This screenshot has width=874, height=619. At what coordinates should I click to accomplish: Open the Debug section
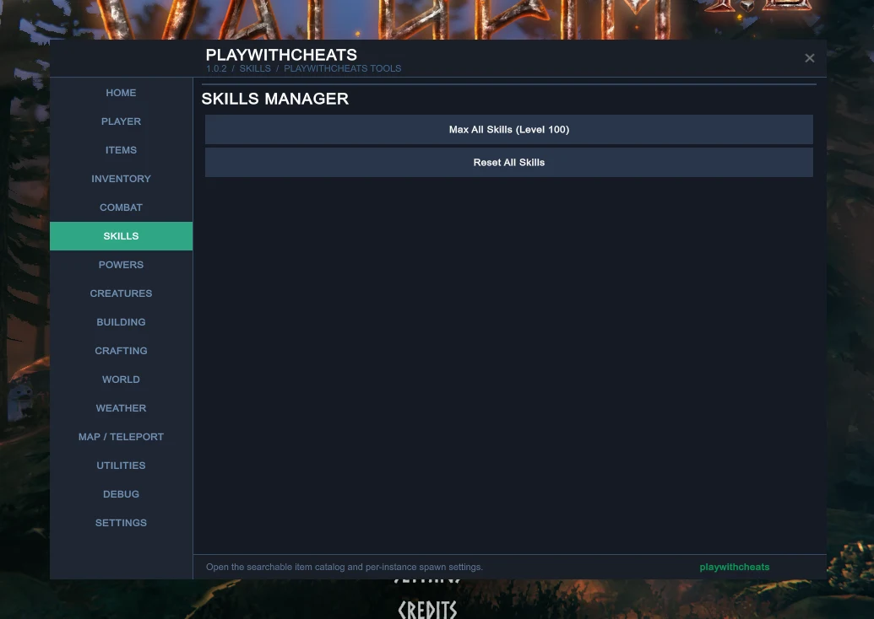[x=121, y=494]
